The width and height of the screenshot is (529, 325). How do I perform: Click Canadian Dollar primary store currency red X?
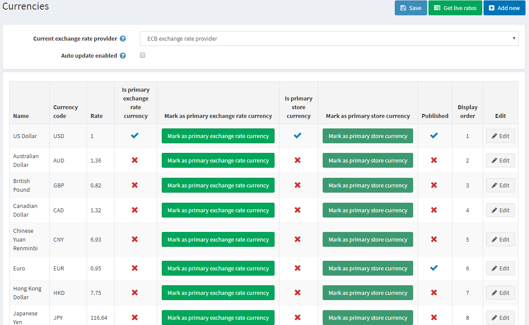point(298,210)
